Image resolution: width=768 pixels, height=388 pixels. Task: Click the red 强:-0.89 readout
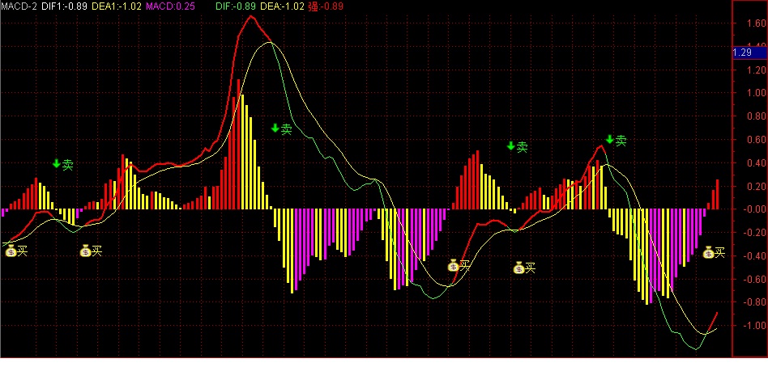pyautogui.click(x=326, y=6)
